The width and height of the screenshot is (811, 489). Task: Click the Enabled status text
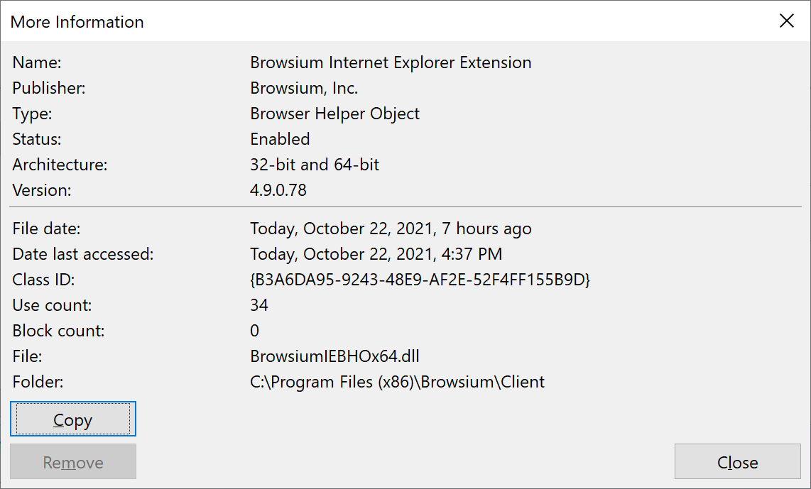(x=279, y=139)
